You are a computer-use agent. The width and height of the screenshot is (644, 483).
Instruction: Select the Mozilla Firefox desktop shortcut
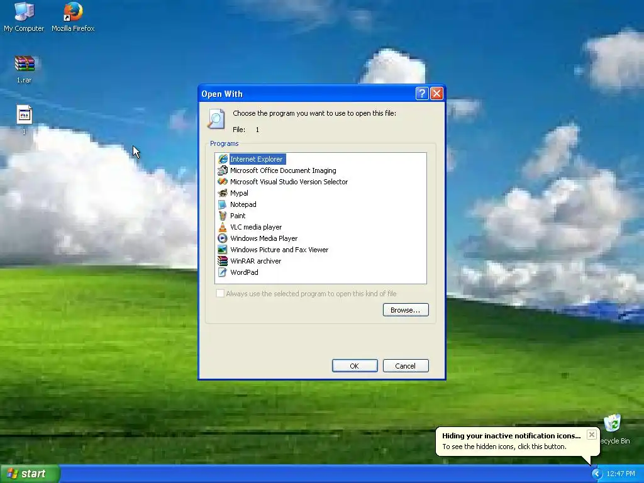[x=73, y=17]
